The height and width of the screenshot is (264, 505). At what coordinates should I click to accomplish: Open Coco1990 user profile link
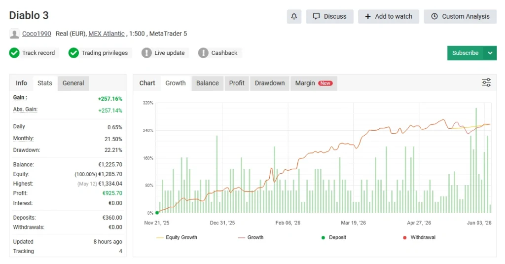click(x=36, y=34)
